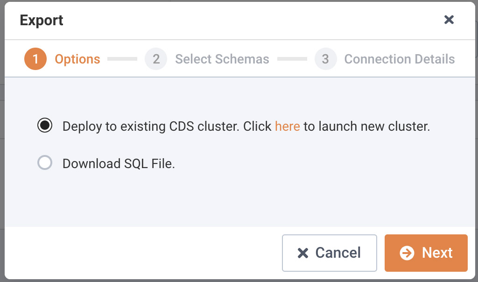Click the step 2 number circle
Image resolution: width=478 pixels, height=282 pixels.
[x=156, y=59]
